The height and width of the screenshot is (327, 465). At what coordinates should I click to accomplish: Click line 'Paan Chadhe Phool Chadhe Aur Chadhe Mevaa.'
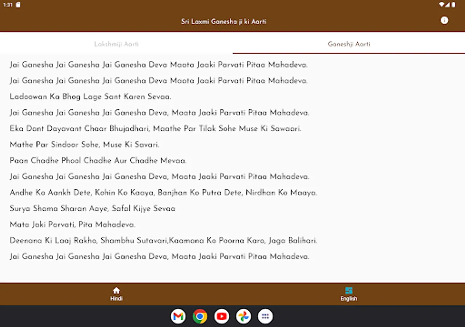98,161
